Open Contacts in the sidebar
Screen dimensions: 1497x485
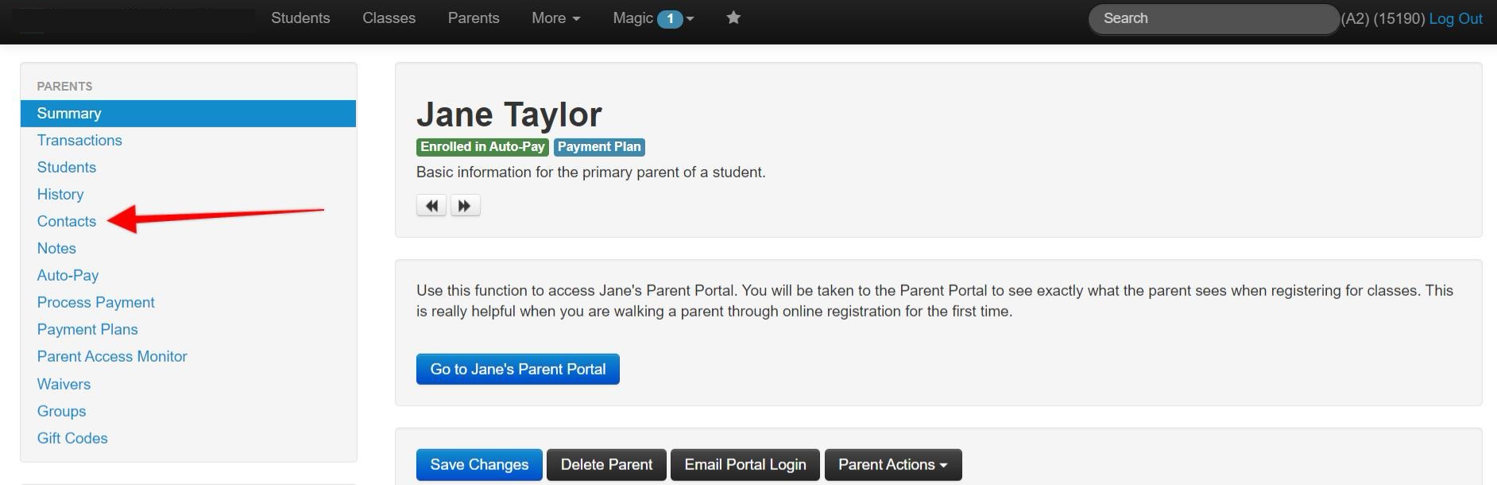tap(67, 221)
